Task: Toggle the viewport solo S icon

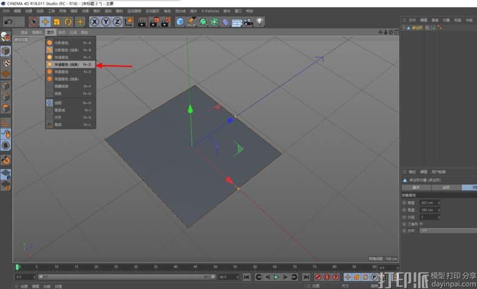Action: [x=5, y=146]
